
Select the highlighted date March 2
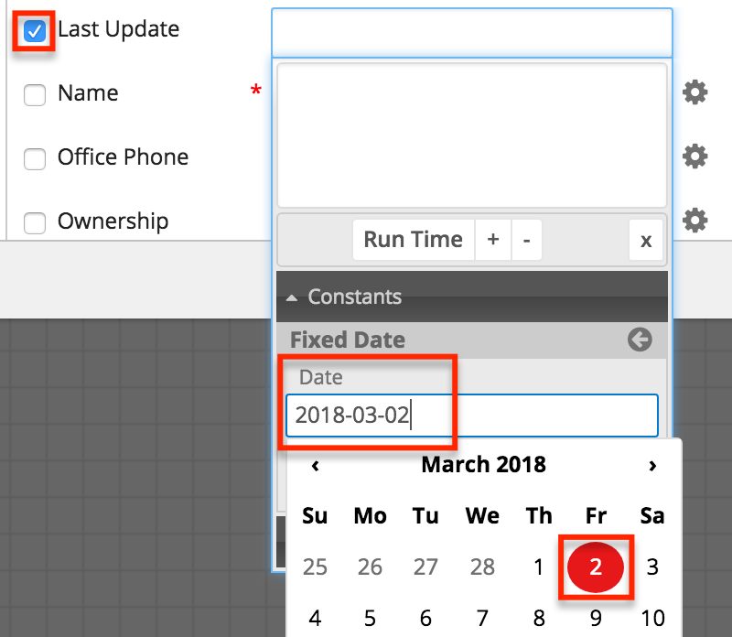596,567
